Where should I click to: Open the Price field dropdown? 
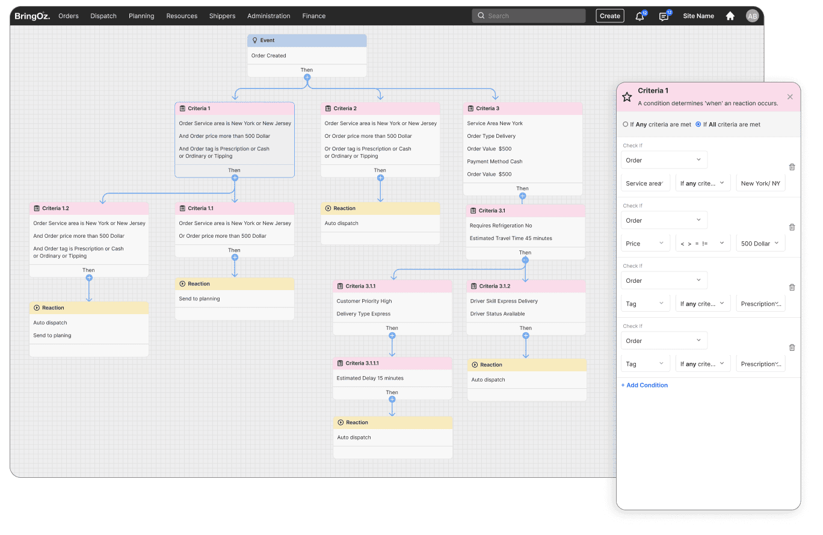pos(646,244)
